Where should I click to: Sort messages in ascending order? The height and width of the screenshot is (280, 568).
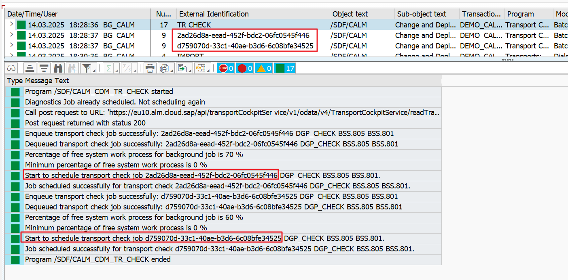click(30, 68)
